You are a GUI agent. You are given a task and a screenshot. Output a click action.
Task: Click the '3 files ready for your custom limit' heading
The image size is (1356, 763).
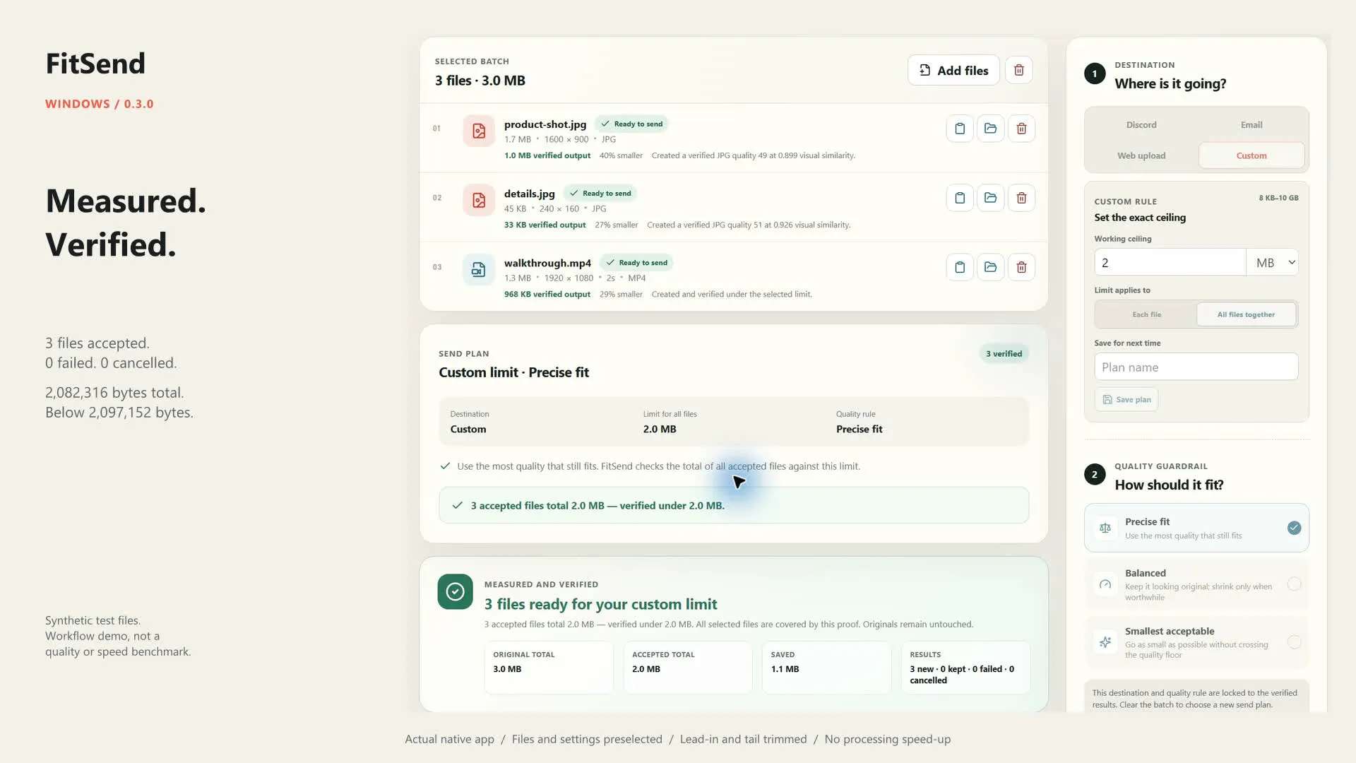point(600,604)
